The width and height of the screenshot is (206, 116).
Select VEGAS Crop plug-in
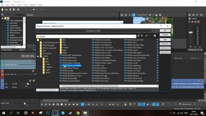[99, 65]
